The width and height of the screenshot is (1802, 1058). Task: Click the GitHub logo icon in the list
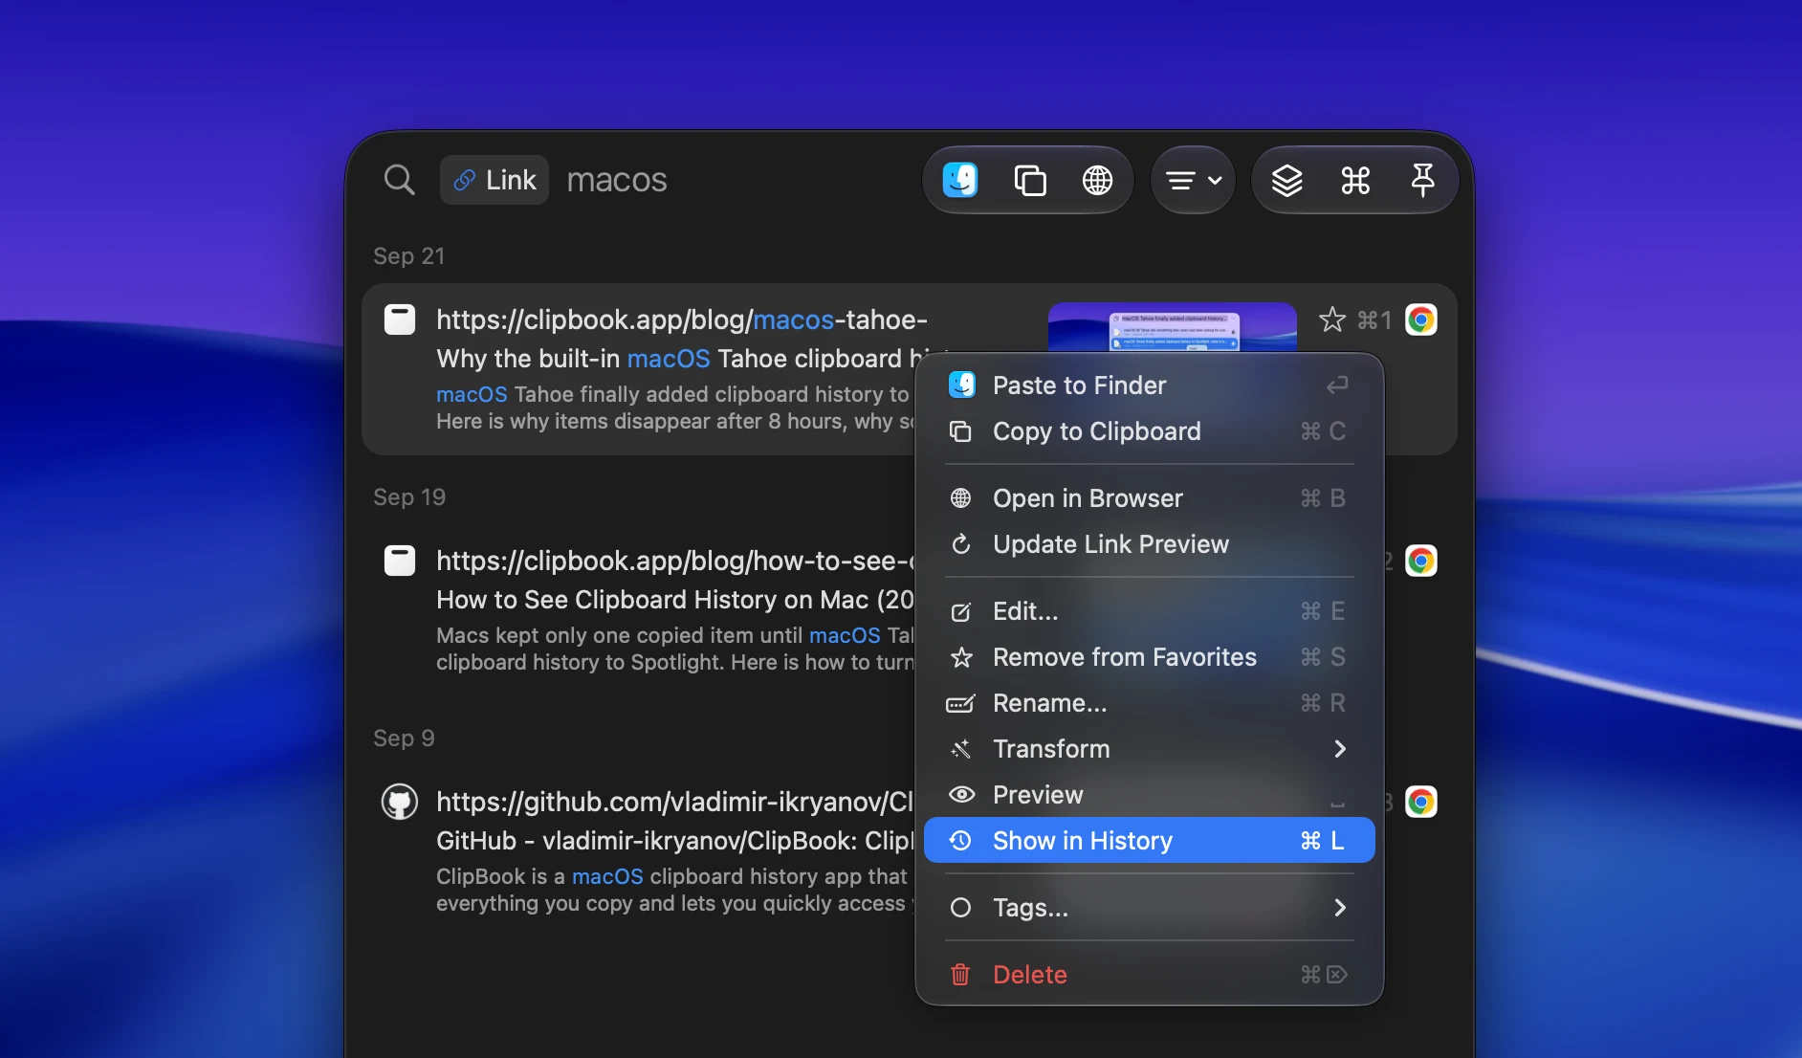(x=400, y=802)
